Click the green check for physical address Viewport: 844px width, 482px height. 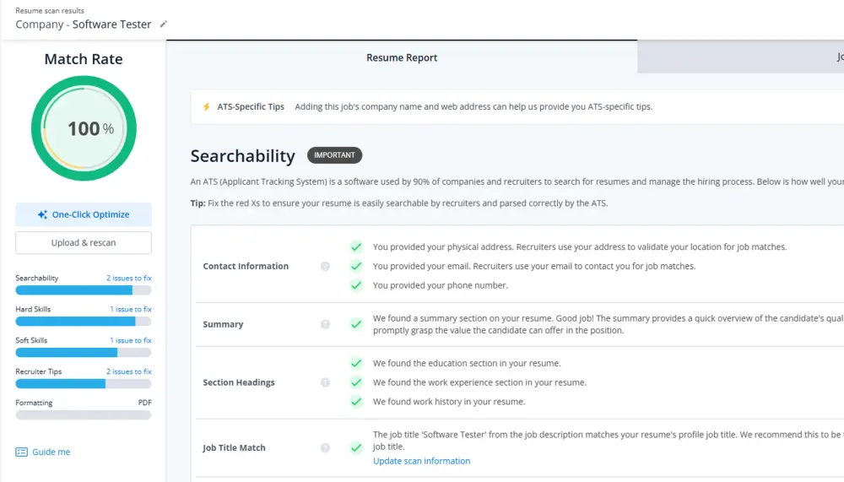click(356, 246)
